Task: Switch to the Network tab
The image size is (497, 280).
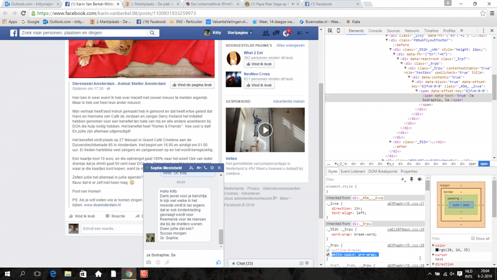Action: 412,31
